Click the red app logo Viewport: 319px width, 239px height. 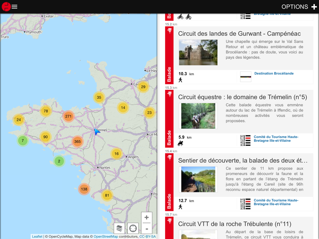(x=6, y=7)
